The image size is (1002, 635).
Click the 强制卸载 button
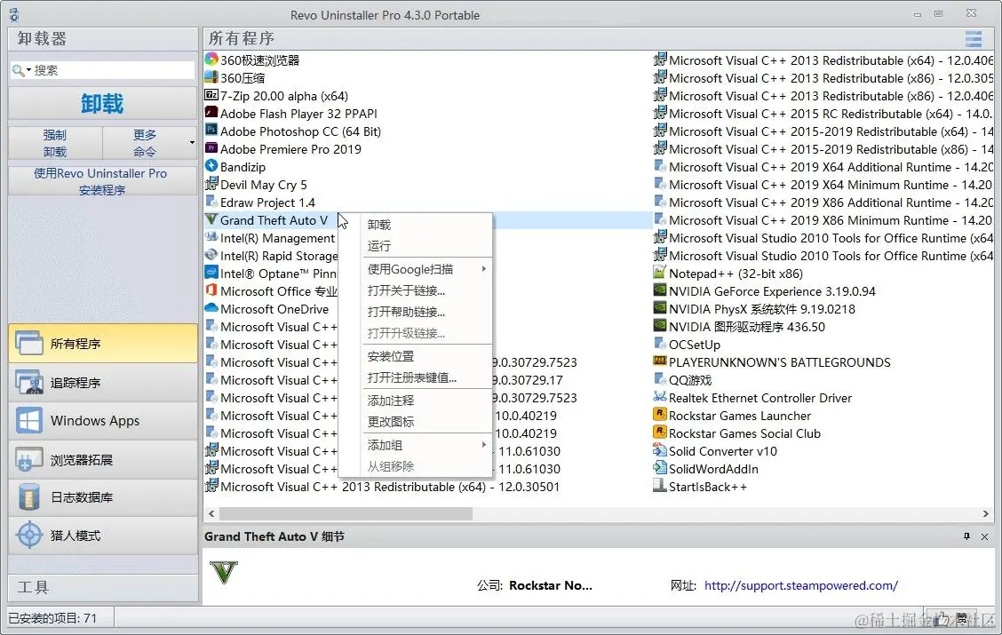[55, 143]
